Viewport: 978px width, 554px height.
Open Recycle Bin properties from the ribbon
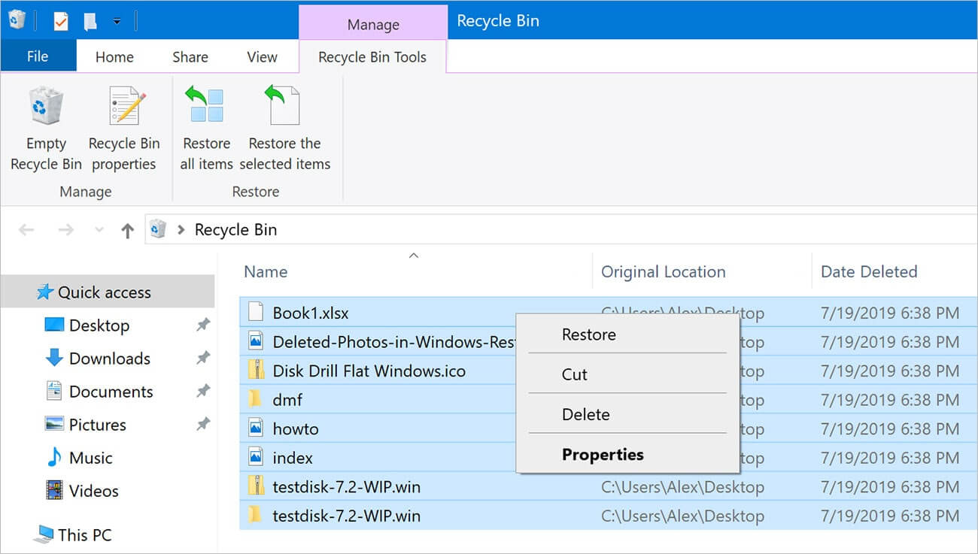[124, 105]
